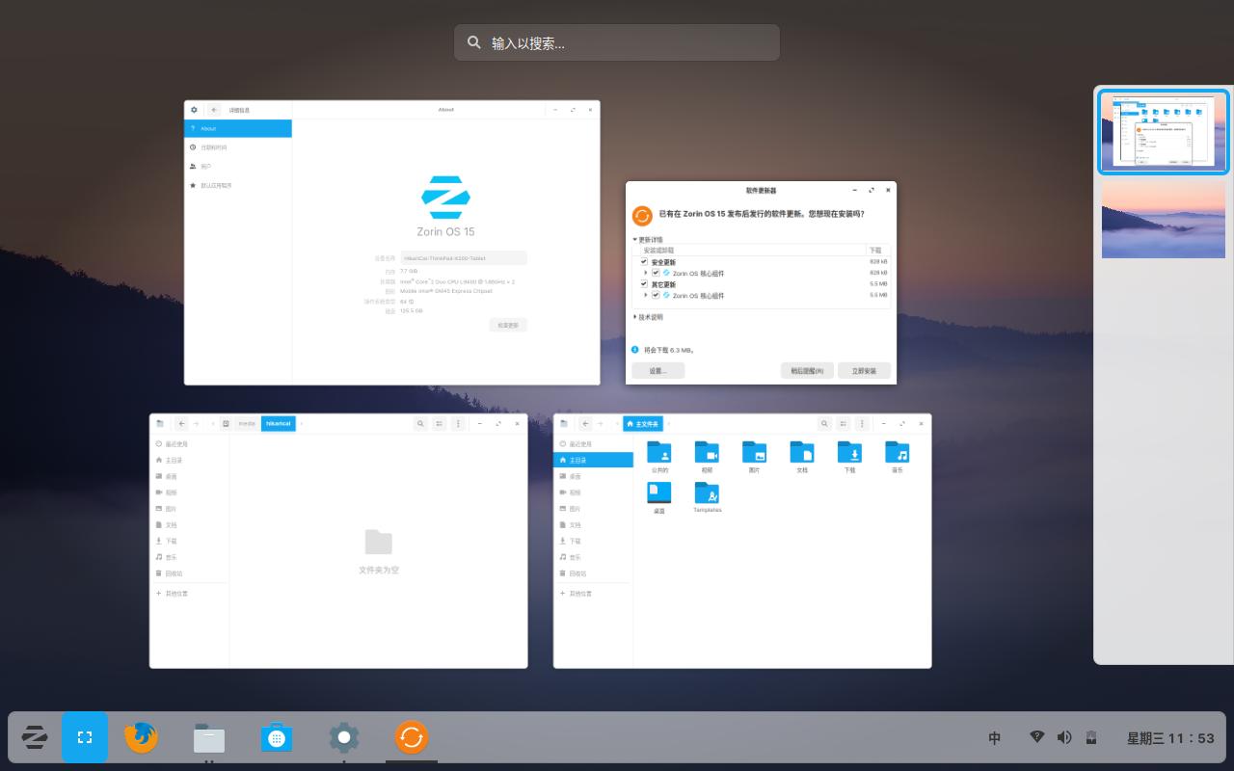The width and height of the screenshot is (1234, 771).
Task: Select 默认应用程序 in the Settings sidebar
Action: (216, 185)
